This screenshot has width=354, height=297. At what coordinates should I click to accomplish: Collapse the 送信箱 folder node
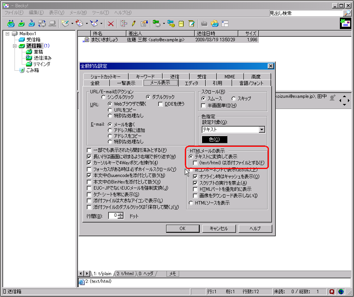(15, 46)
